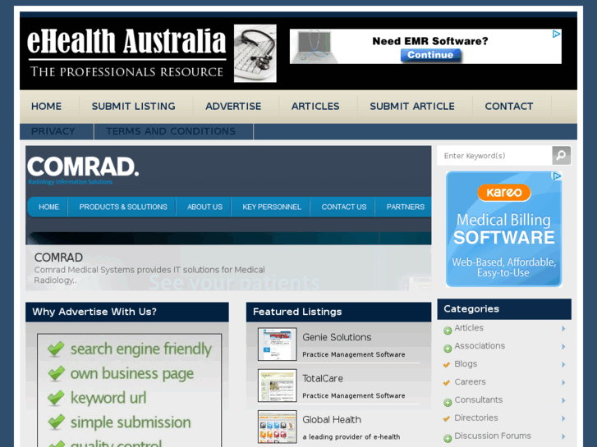Screen dimensions: 597x447
Task: Open the SUBMIT LISTING menu item
Action: tap(133, 106)
